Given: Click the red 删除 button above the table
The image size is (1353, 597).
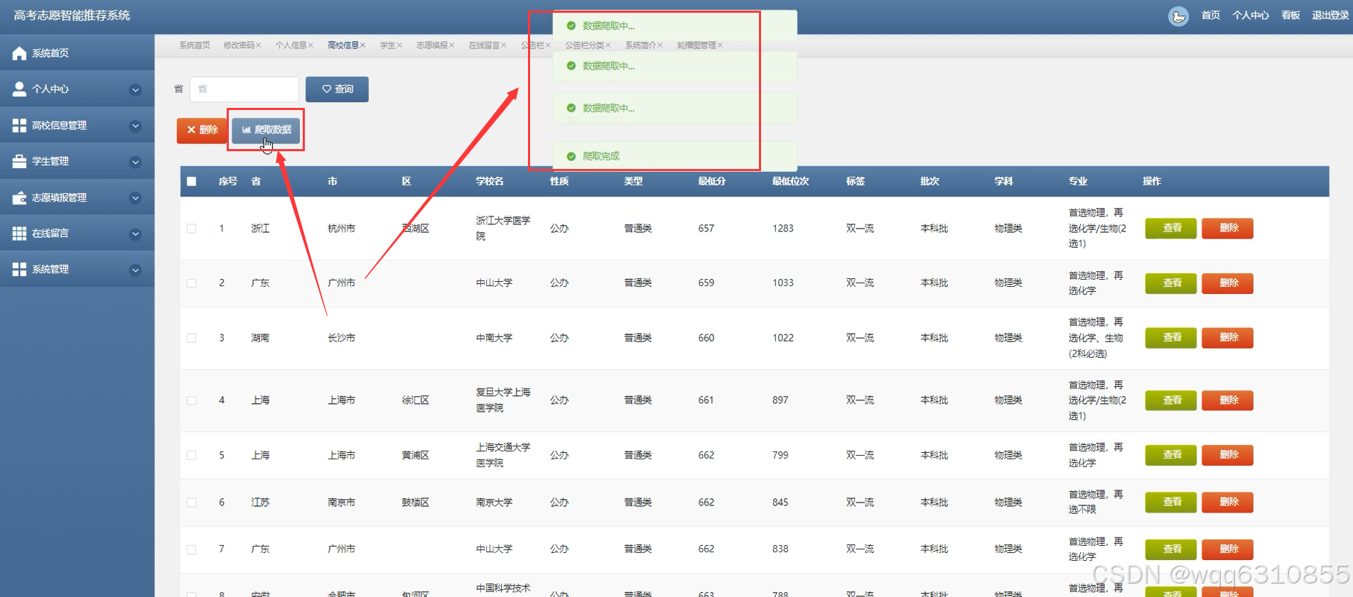Looking at the screenshot, I should click(202, 130).
